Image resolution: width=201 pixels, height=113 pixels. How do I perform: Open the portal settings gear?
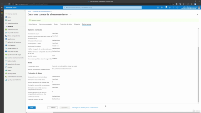tap(170, 8)
